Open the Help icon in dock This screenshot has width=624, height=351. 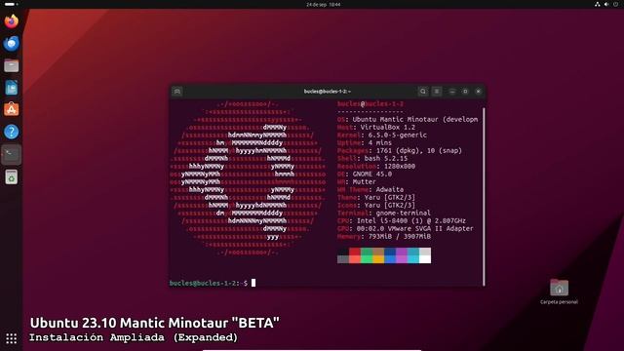[11, 132]
